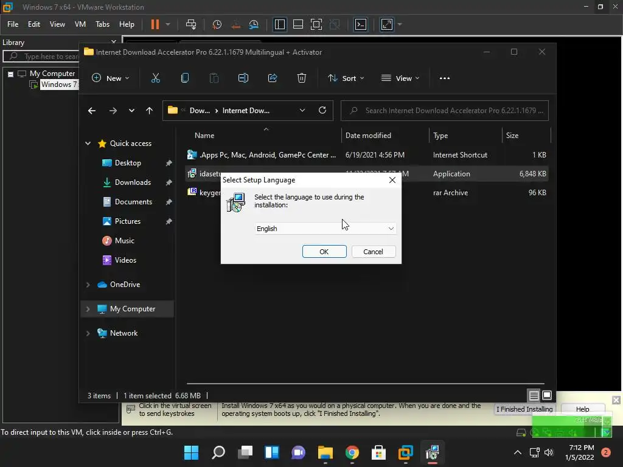Open the VMware Help menu

(127, 24)
